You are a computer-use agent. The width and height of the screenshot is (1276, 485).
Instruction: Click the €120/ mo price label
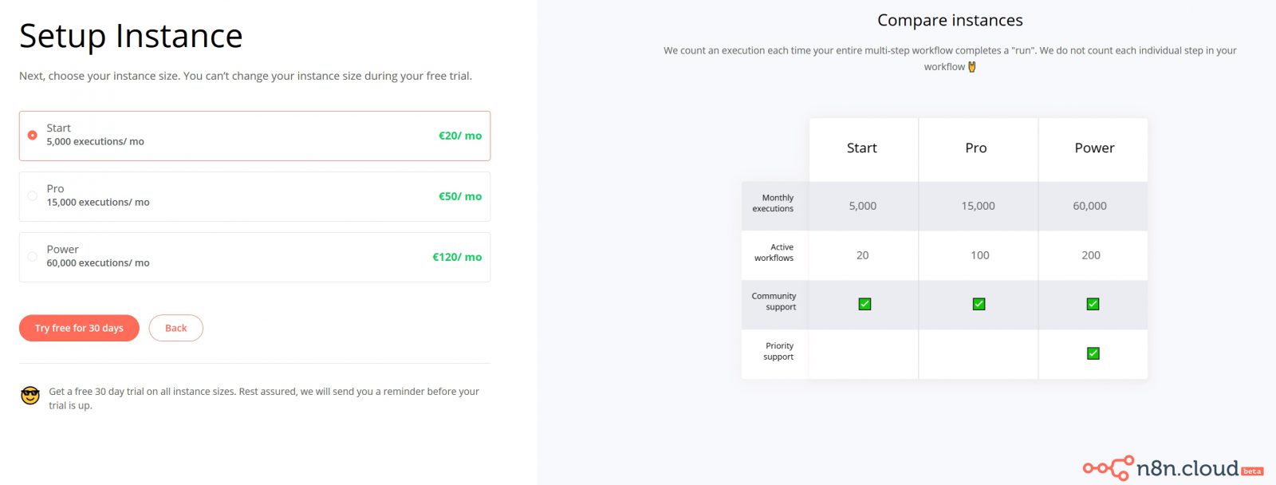(457, 257)
